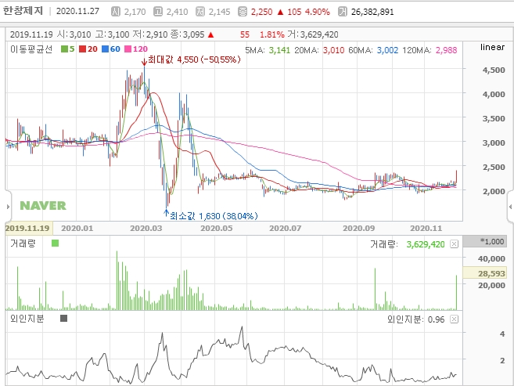Image resolution: width=514 pixels, height=386 pixels.
Task: Click the 2020.11.27 date in header
Action: [x=77, y=12]
